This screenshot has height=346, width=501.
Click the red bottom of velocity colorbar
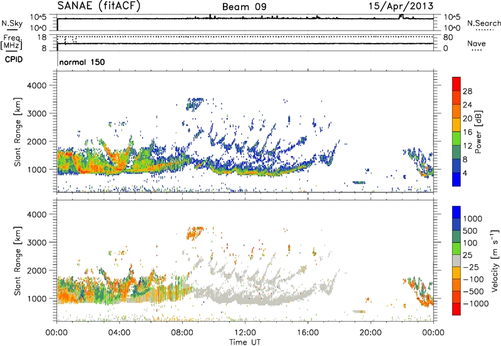click(457, 309)
